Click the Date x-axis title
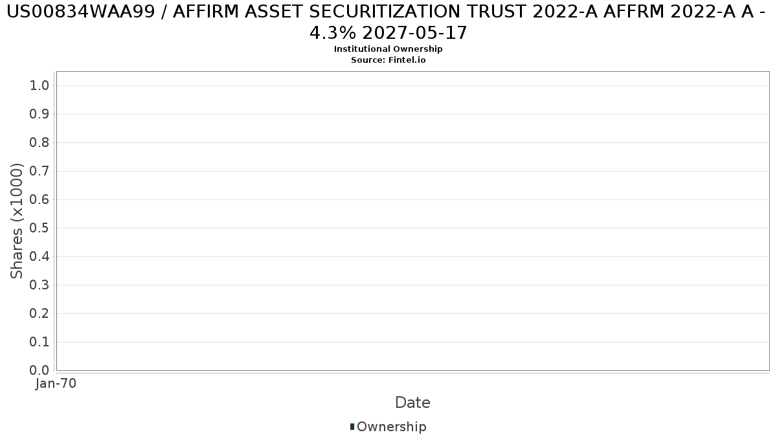This screenshot has width=777, height=437. pyautogui.click(x=412, y=403)
